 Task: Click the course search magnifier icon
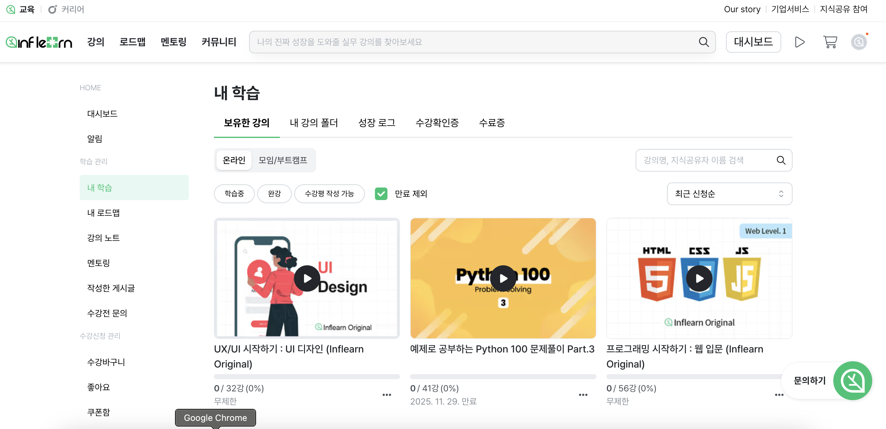pos(781,160)
